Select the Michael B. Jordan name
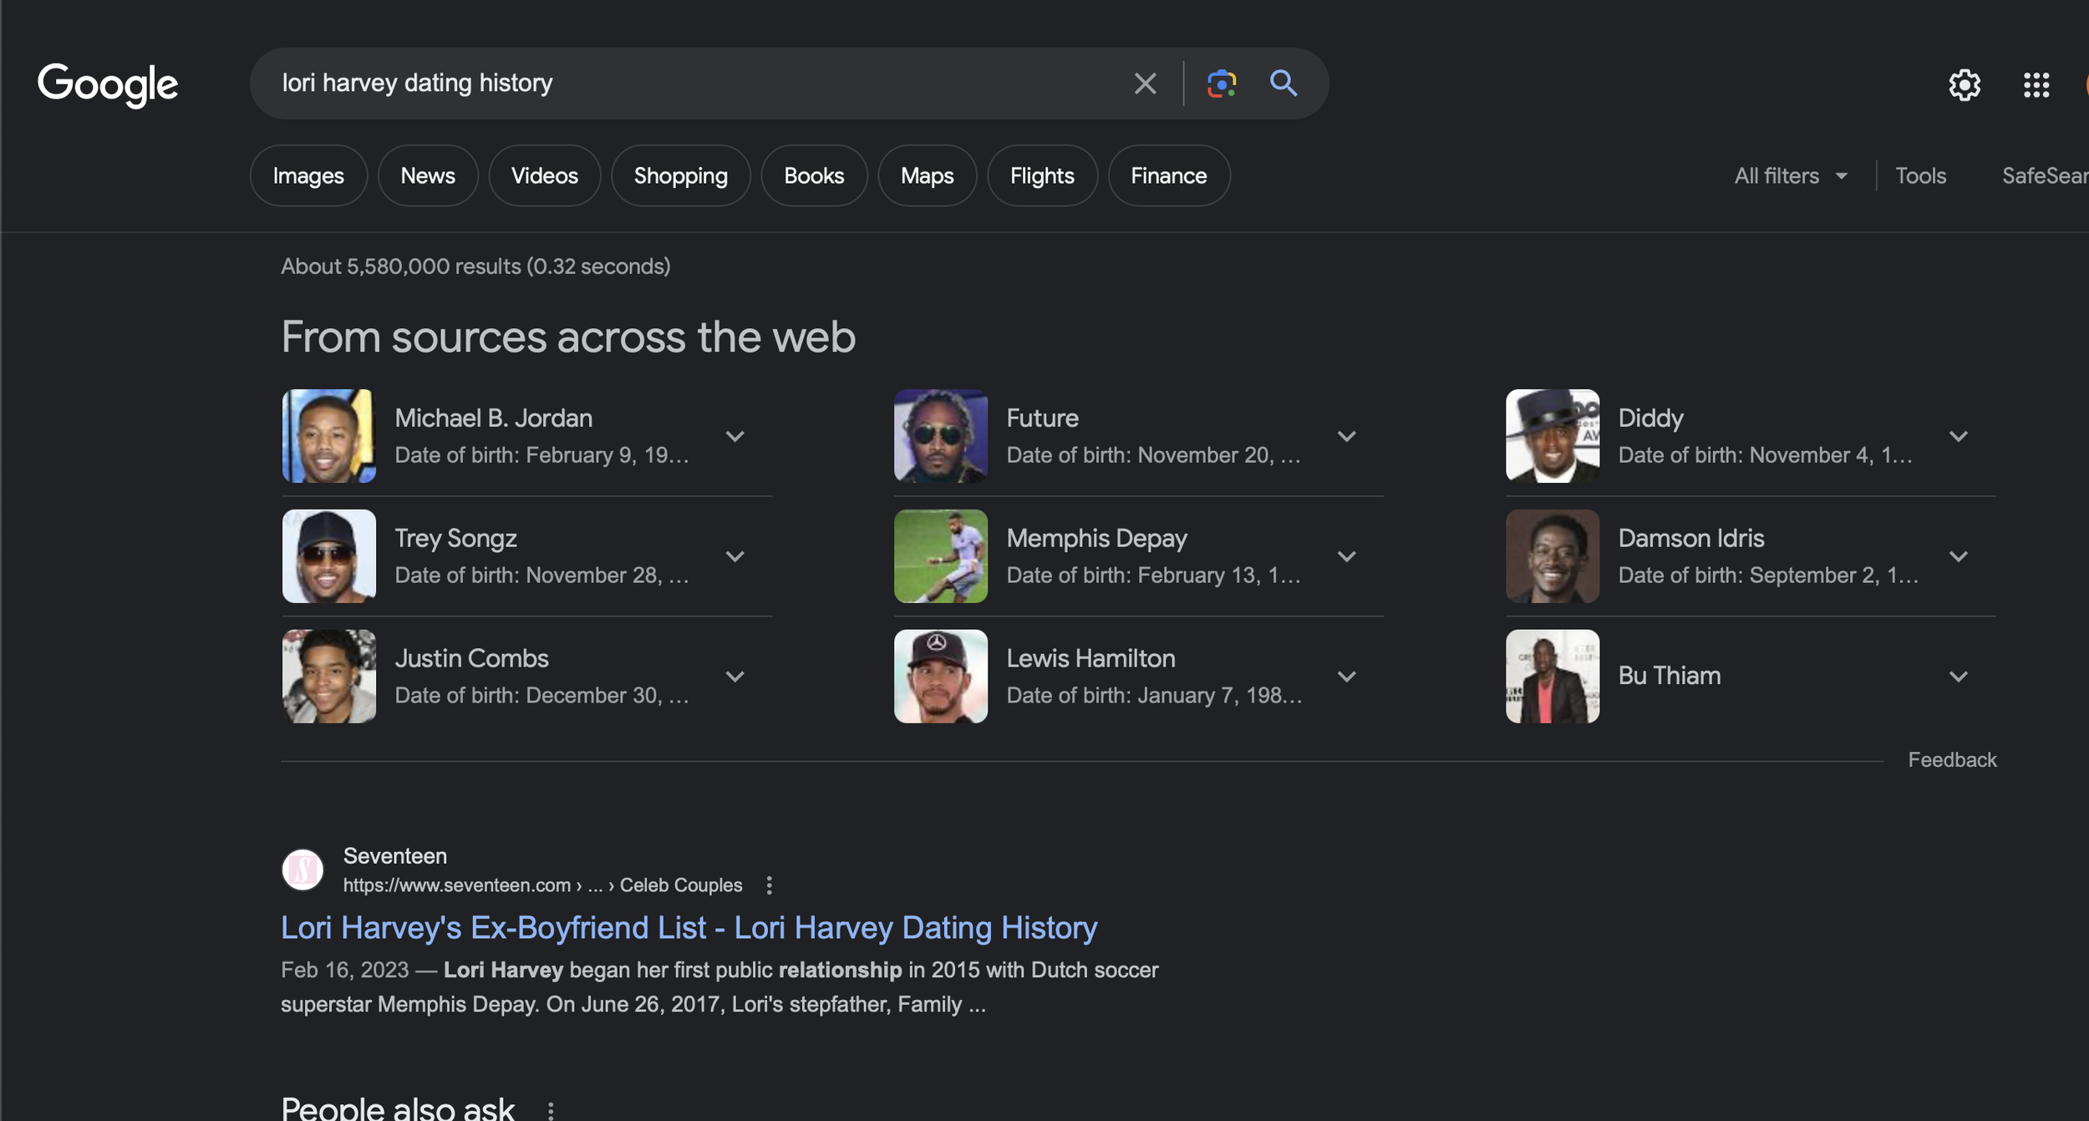The height and width of the screenshot is (1121, 2089). tap(494, 418)
